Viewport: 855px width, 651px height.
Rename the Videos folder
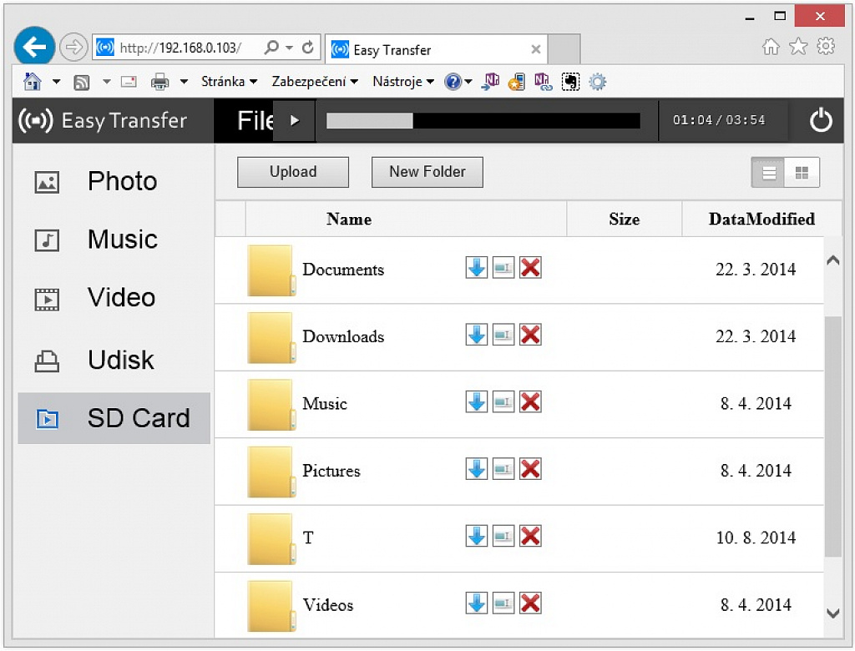point(503,603)
